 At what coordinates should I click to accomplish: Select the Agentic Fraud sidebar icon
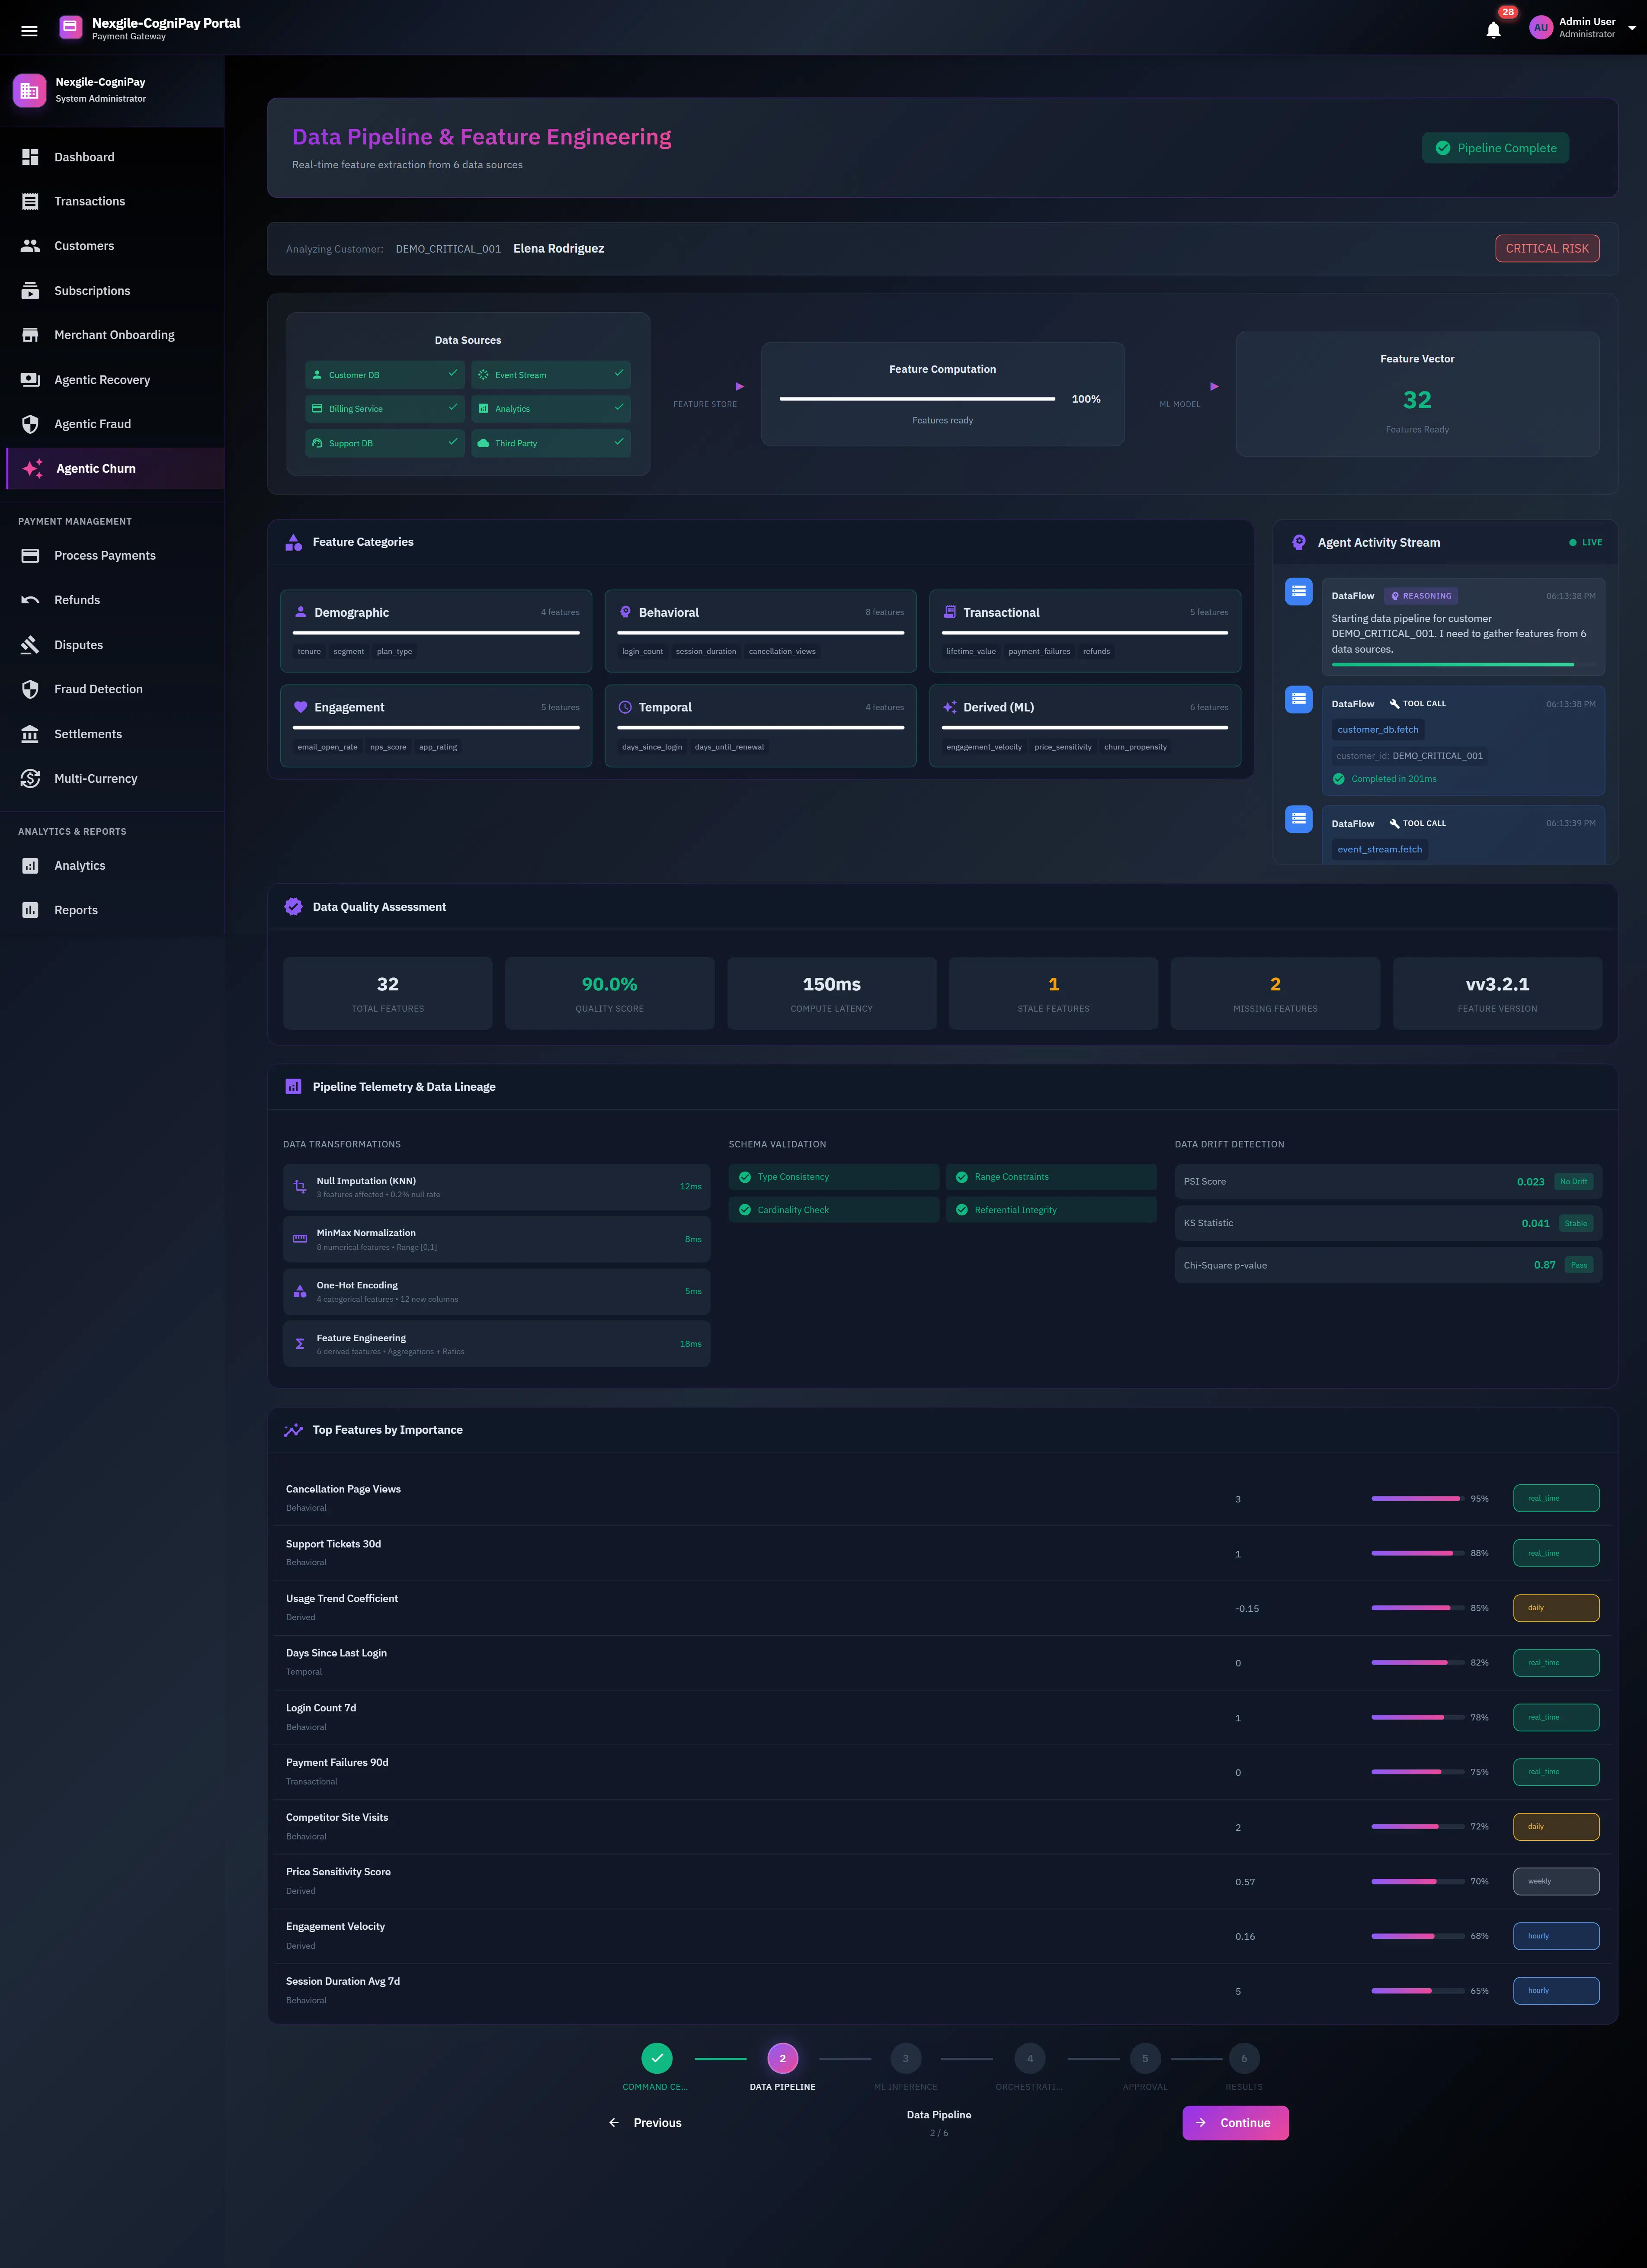click(x=93, y=423)
